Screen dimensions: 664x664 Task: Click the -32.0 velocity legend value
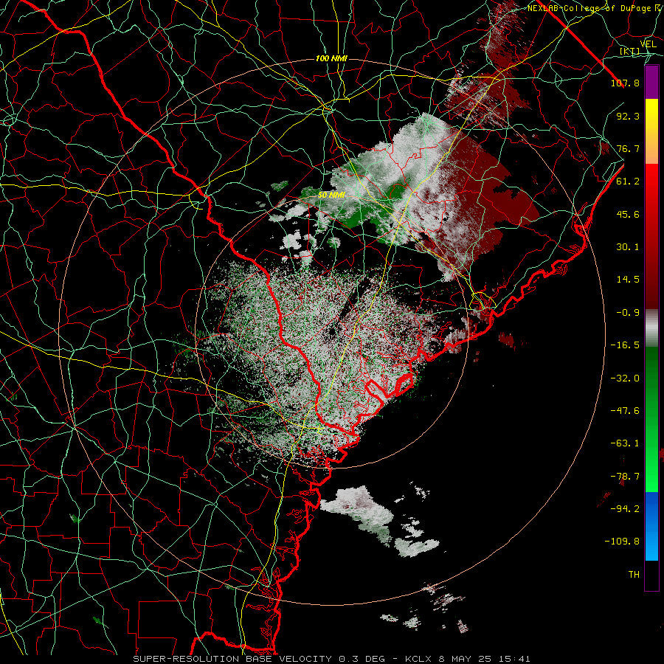click(625, 378)
